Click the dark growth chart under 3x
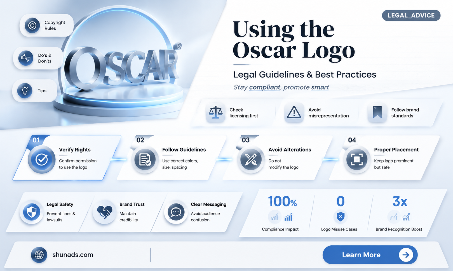The height and width of the screenshot is (271, 453). (x=406, y=217)
